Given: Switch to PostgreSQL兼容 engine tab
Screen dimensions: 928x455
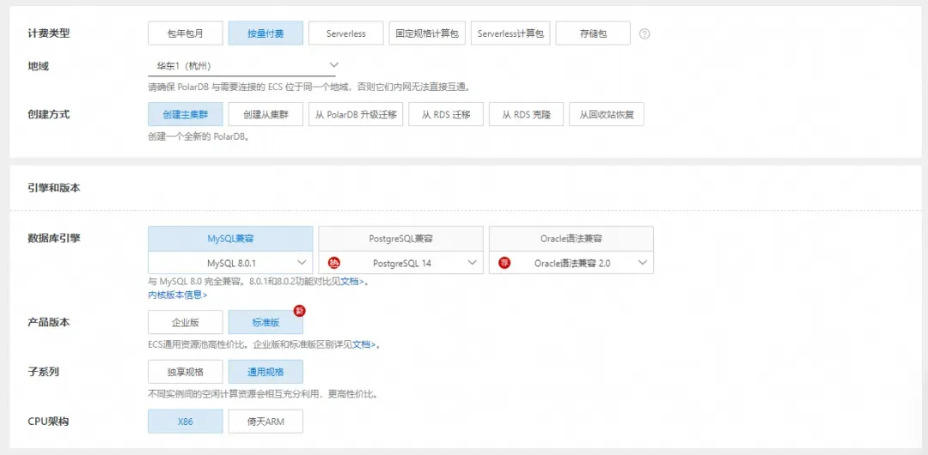Looking at the screenshot, I should [x=400, y=239].
